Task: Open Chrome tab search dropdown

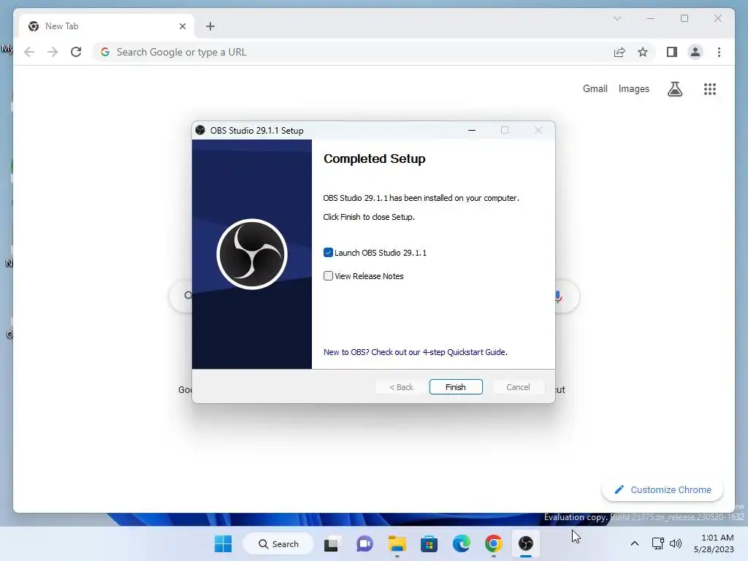Action: click(617, 18)
